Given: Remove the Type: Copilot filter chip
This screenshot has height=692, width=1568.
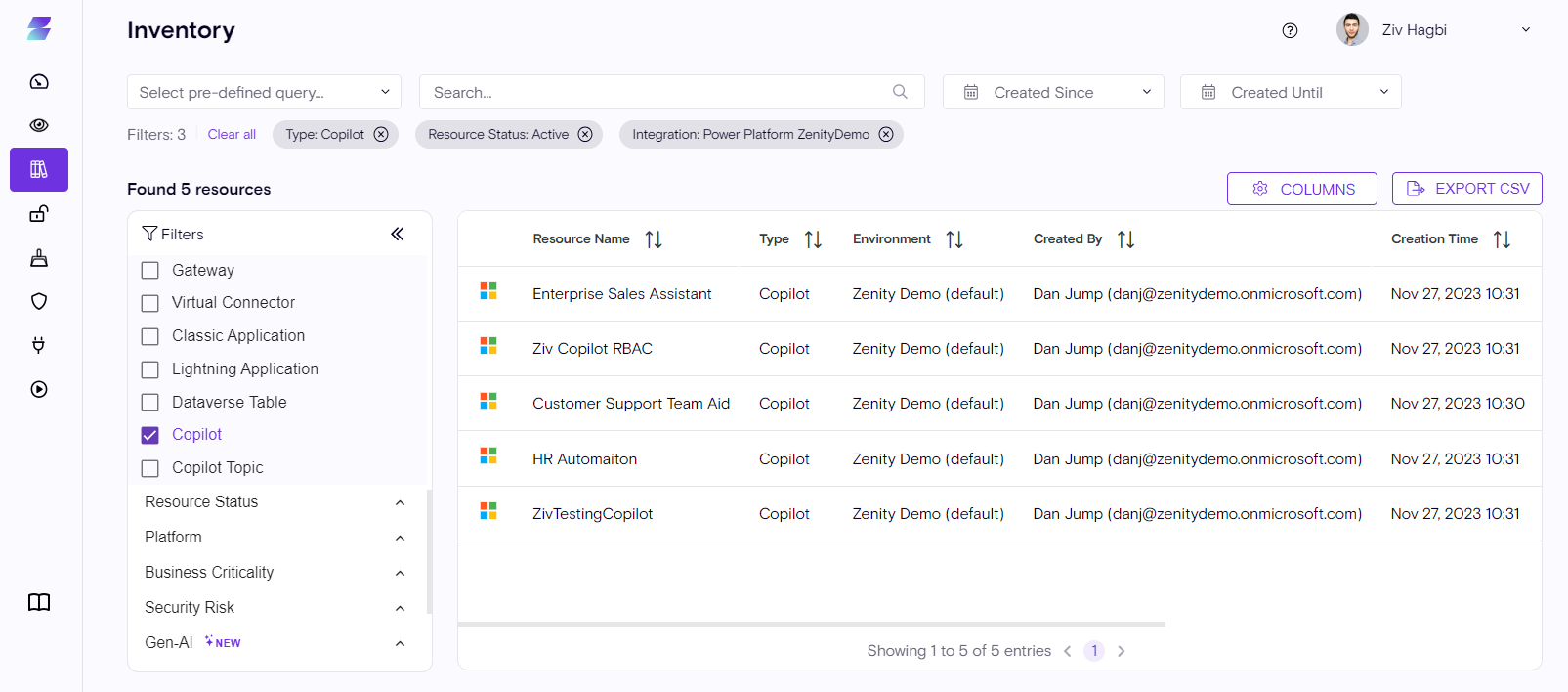Looking at the screenshot, I should coord(381,134).
